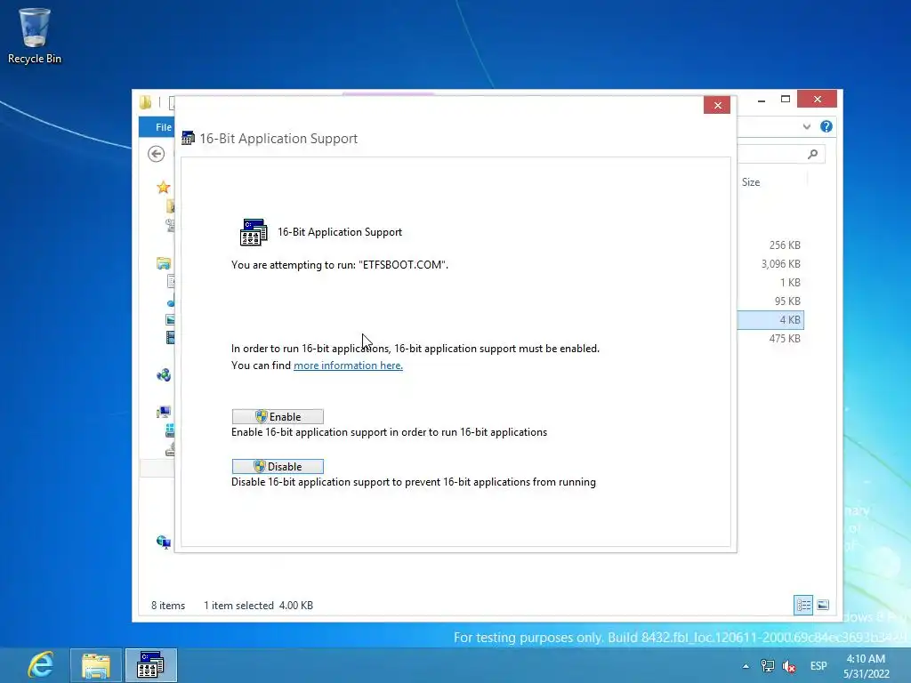The height and width of the screenshot is (683, 911).
Task: Click the 16-Bit Application Support title icon
Action: (188, 138)
